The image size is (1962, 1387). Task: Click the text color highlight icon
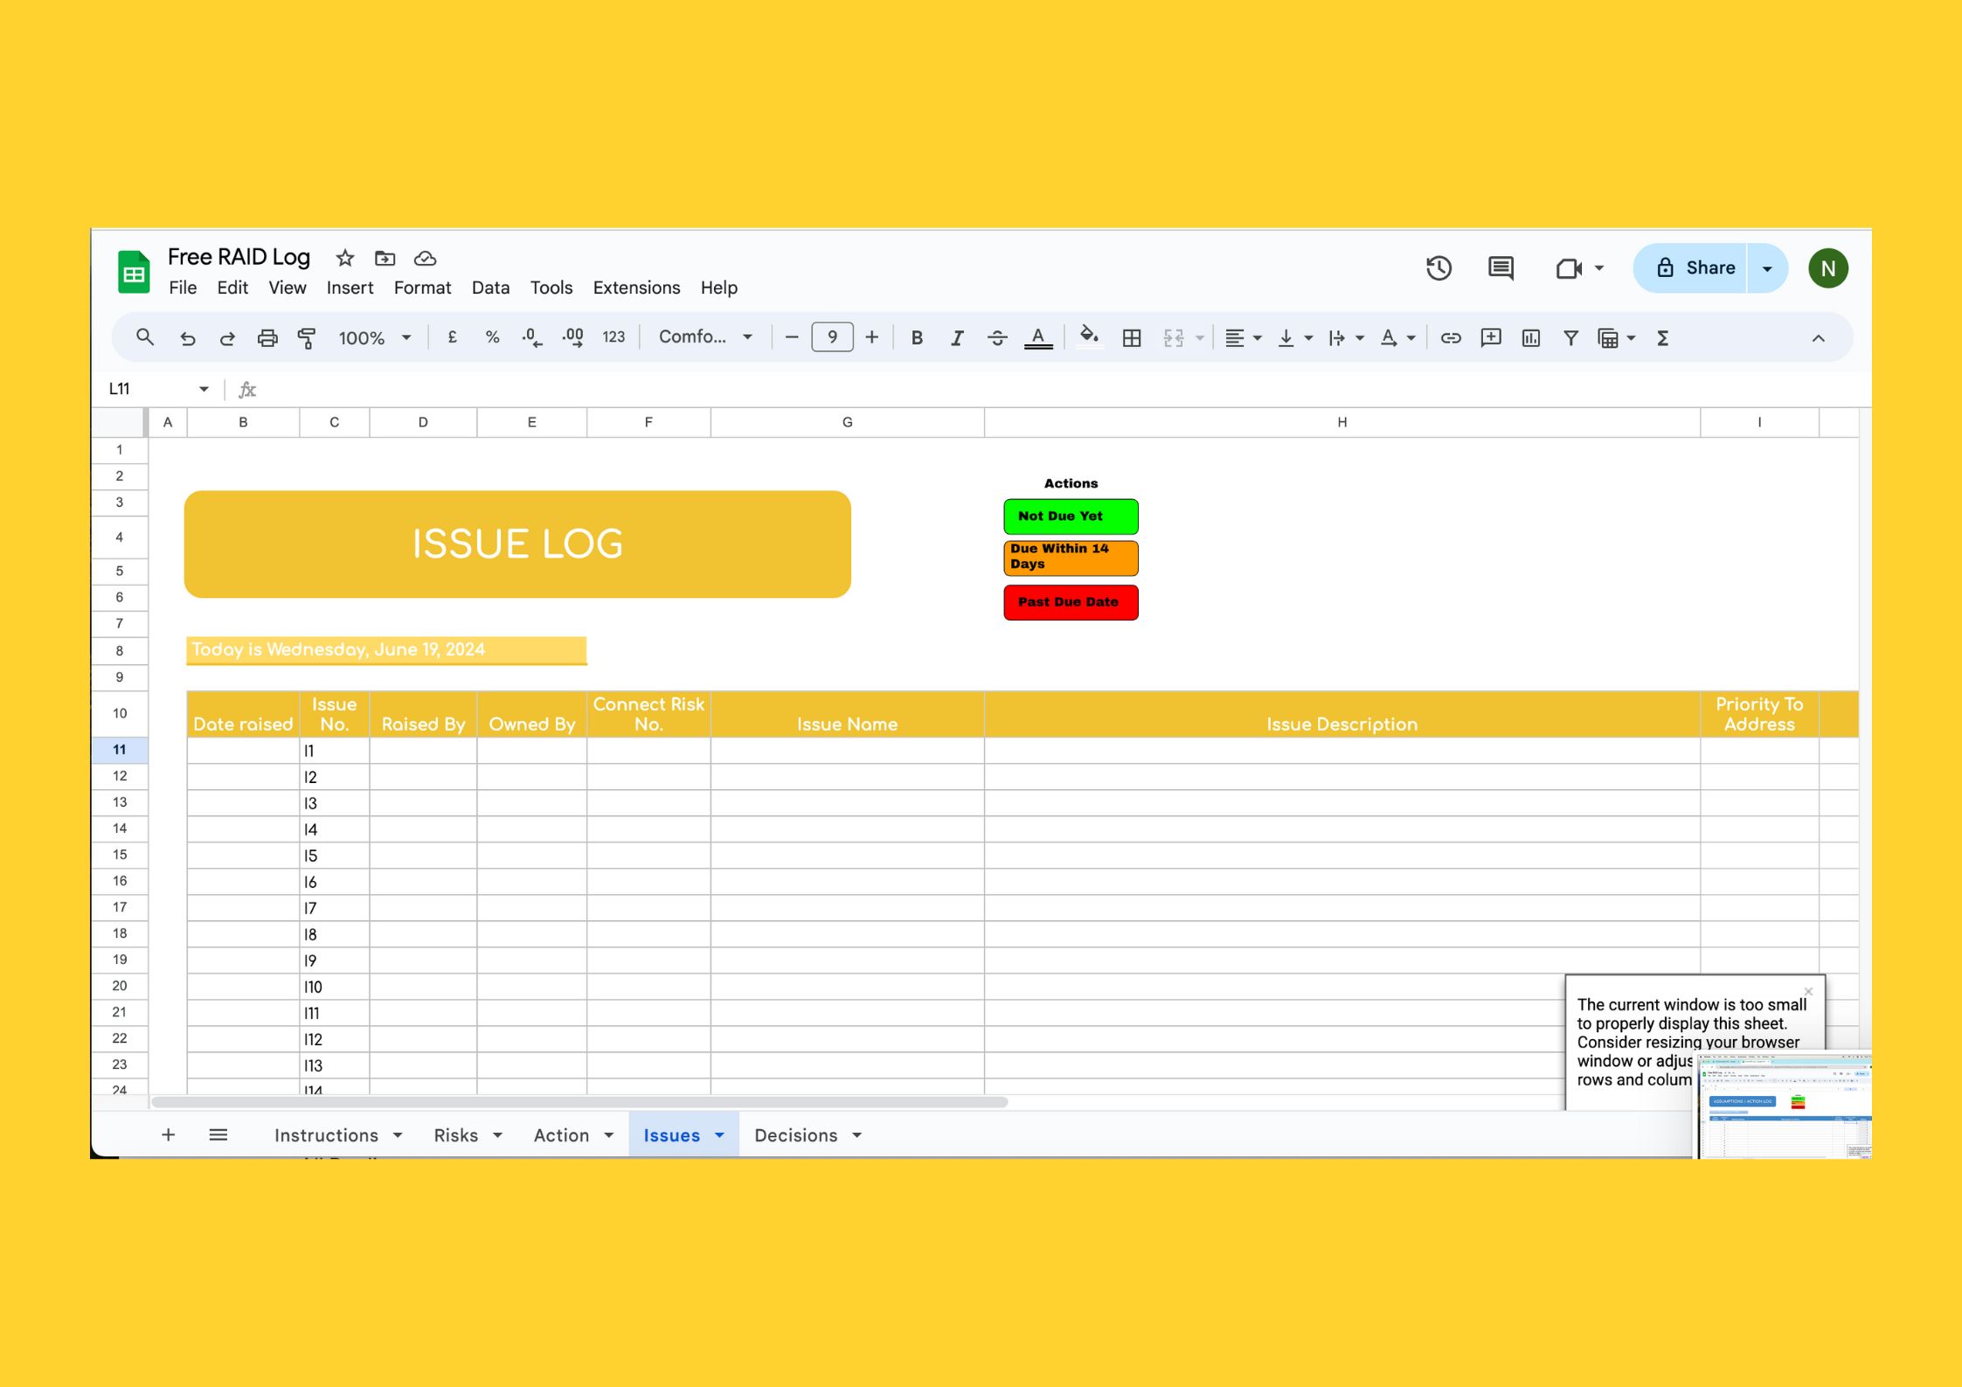click(1040, 337)
